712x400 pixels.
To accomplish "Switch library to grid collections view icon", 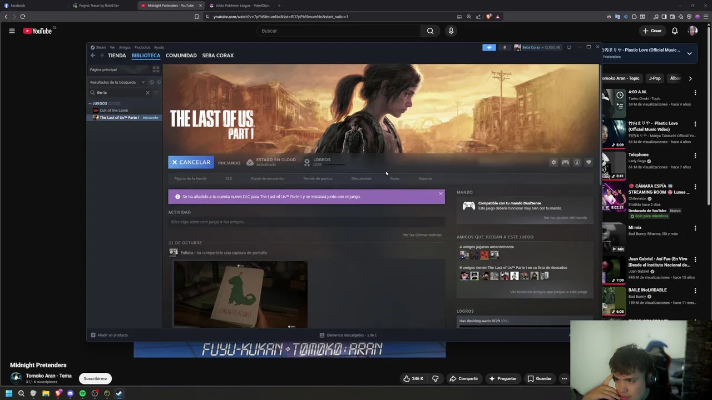I will 156,69.
